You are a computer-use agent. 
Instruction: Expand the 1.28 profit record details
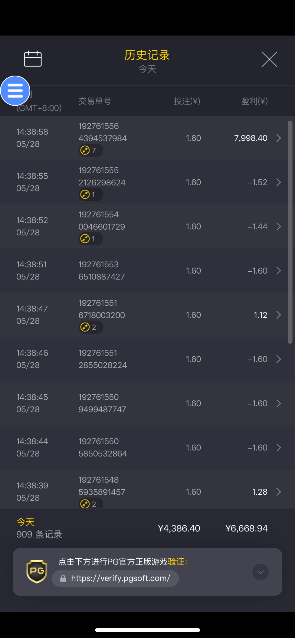(278, 492)
